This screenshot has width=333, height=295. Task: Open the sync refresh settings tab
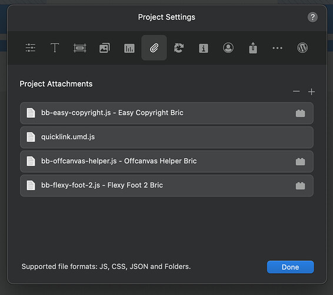[x=179, y=48]
